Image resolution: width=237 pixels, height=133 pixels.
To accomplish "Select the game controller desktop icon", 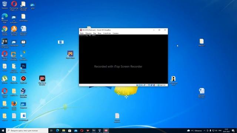I will 70,55.
